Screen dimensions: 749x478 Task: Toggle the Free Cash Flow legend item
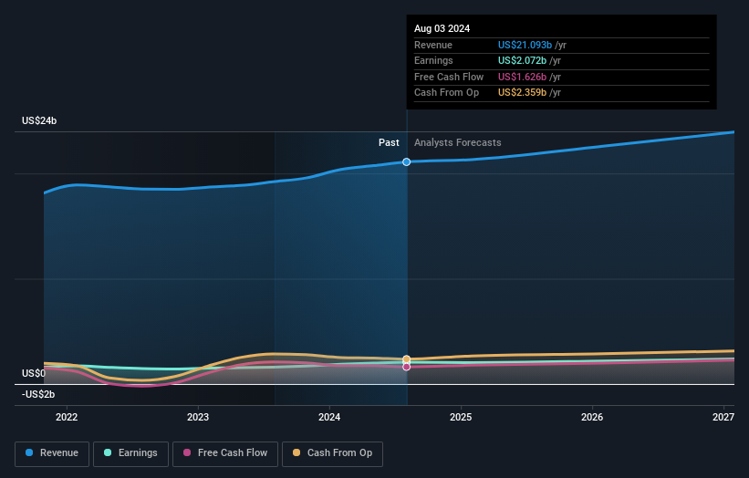pyautogui.click(x=224, y=453)
